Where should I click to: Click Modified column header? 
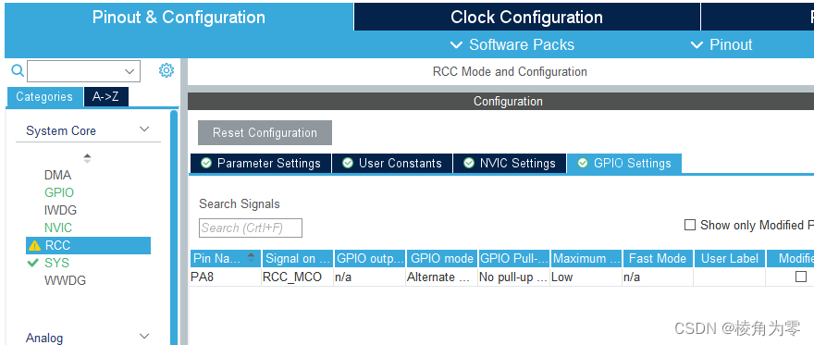[790, 258]
